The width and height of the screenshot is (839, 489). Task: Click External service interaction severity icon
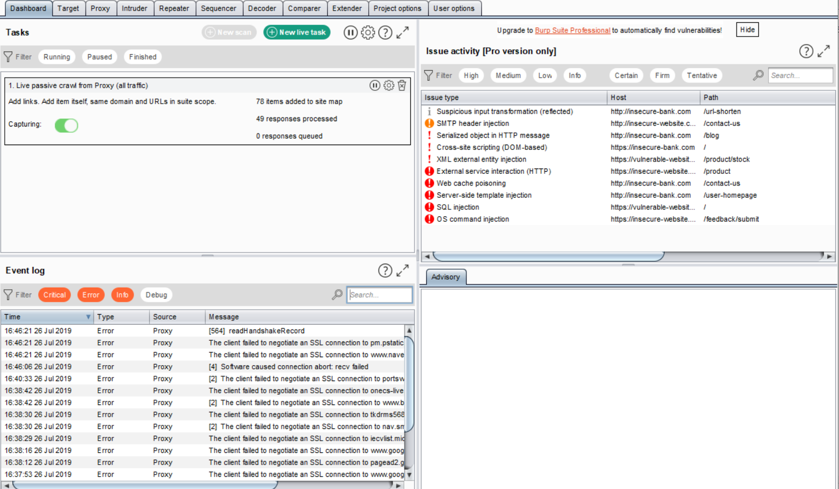click(x=429, y=171)
